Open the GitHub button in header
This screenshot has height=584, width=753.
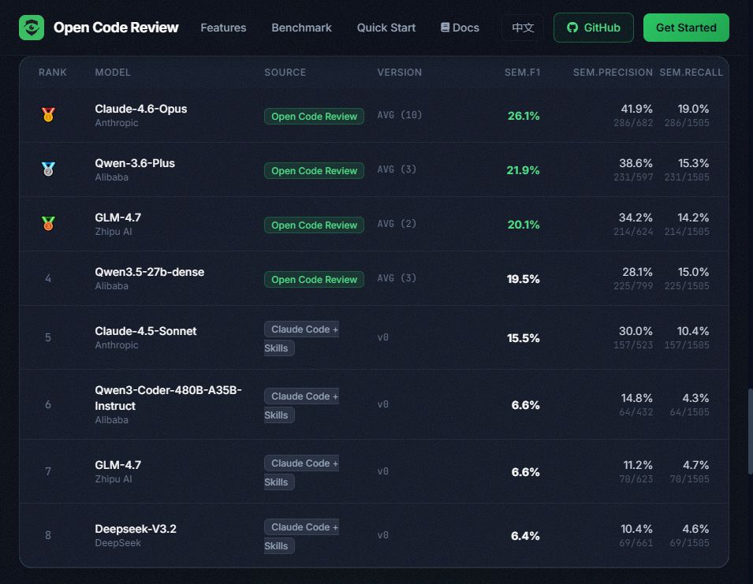[593, 28]
